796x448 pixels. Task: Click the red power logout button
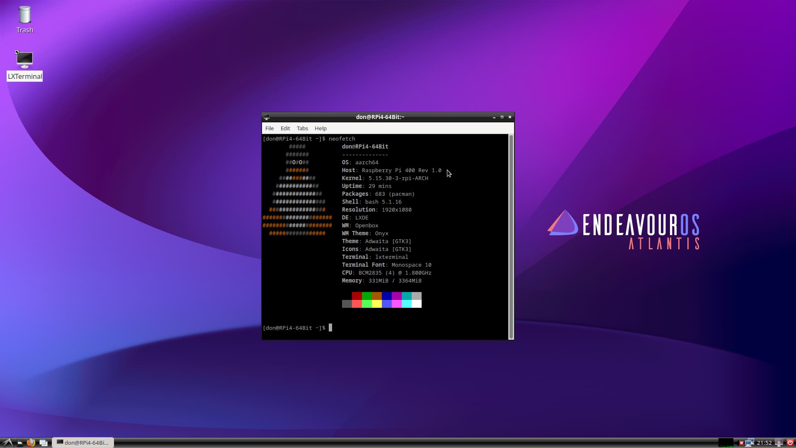[x=790, y=443]
